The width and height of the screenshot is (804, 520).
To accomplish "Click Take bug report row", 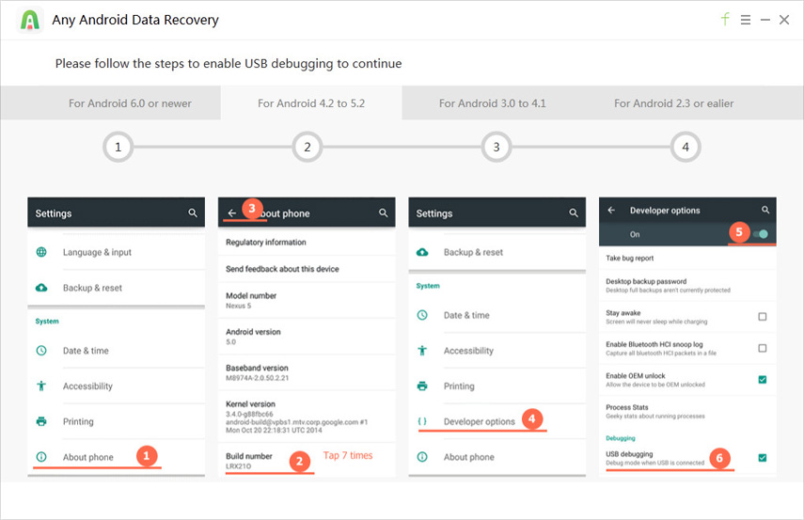I will click(x=687, y=258).
